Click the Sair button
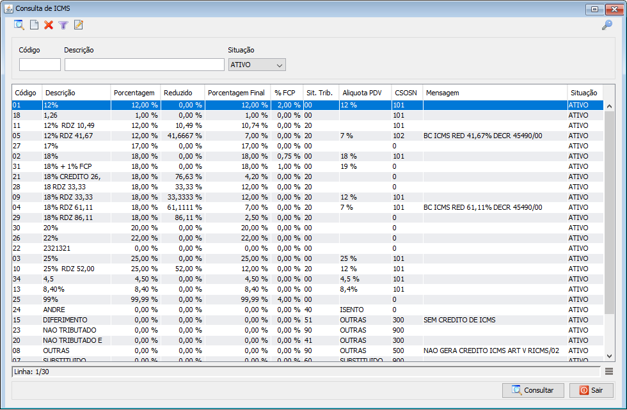 591,390
